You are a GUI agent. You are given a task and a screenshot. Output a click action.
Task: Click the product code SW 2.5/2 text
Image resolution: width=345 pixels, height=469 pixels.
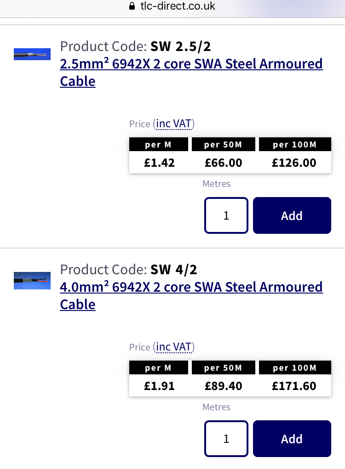pos(181,46)
